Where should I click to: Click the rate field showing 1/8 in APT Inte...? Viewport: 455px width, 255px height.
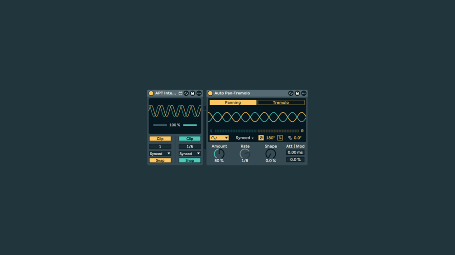click(x=190, y=147)
